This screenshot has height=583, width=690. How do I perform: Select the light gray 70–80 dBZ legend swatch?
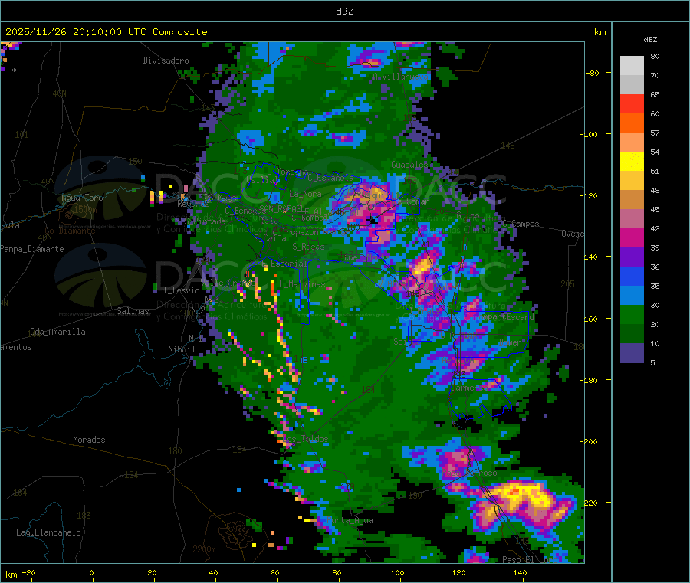click(632, 66)
